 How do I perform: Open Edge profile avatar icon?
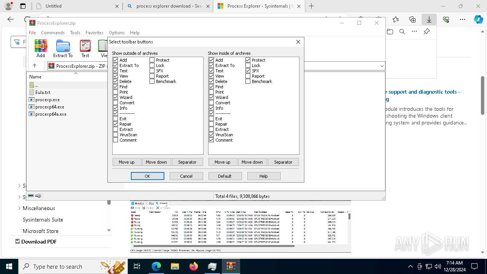(8, 6)
